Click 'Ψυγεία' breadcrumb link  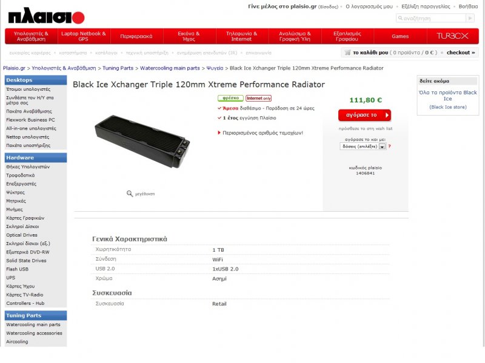click(215, 68)
